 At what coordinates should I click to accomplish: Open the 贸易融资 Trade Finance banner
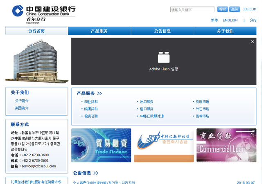click(101, 145)
